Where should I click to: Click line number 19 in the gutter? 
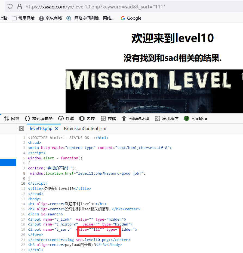tap(23, 229)
